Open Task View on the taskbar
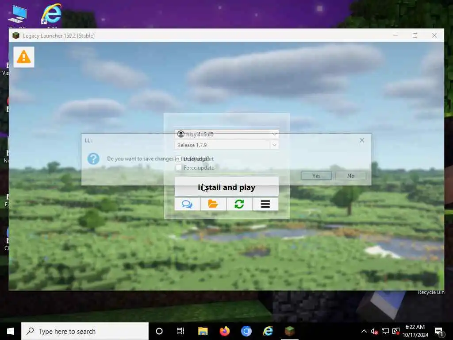 [x=180, y=331]
